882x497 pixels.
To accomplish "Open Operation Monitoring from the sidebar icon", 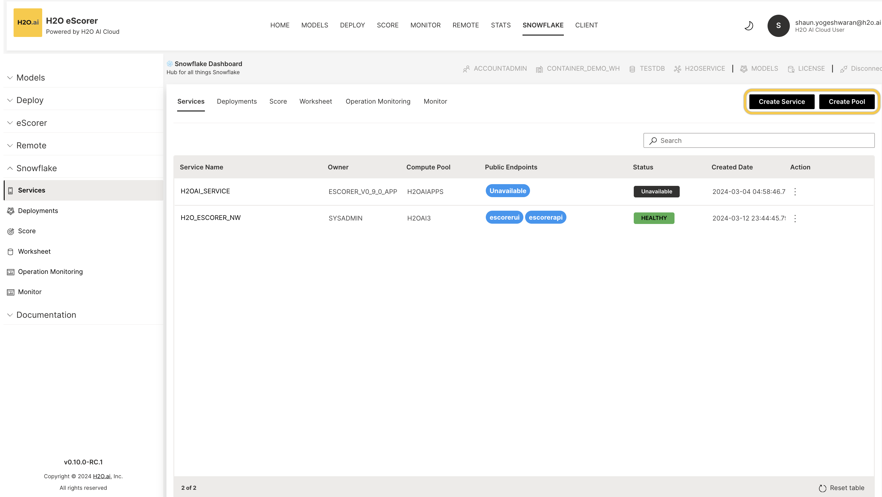I will pos(11,272).
